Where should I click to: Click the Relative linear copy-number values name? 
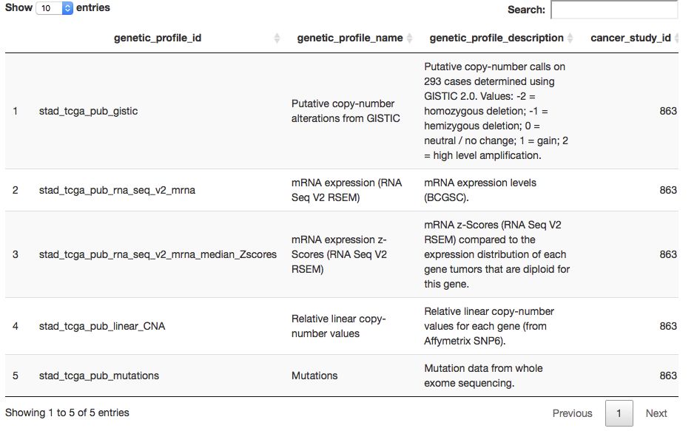(x=338, y=326)
